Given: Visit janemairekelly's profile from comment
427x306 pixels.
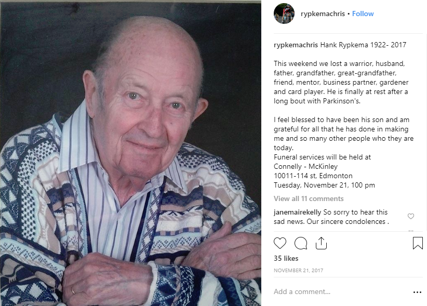Looking at the screenshot, I should pos(297,212).
